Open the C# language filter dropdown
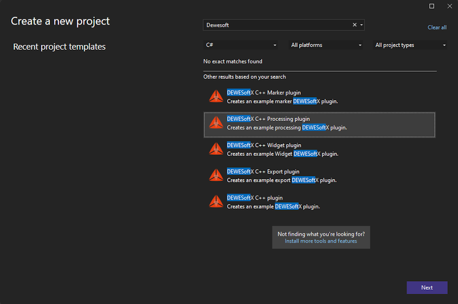This screenshot has height=304, width=458. coord(240,45)
